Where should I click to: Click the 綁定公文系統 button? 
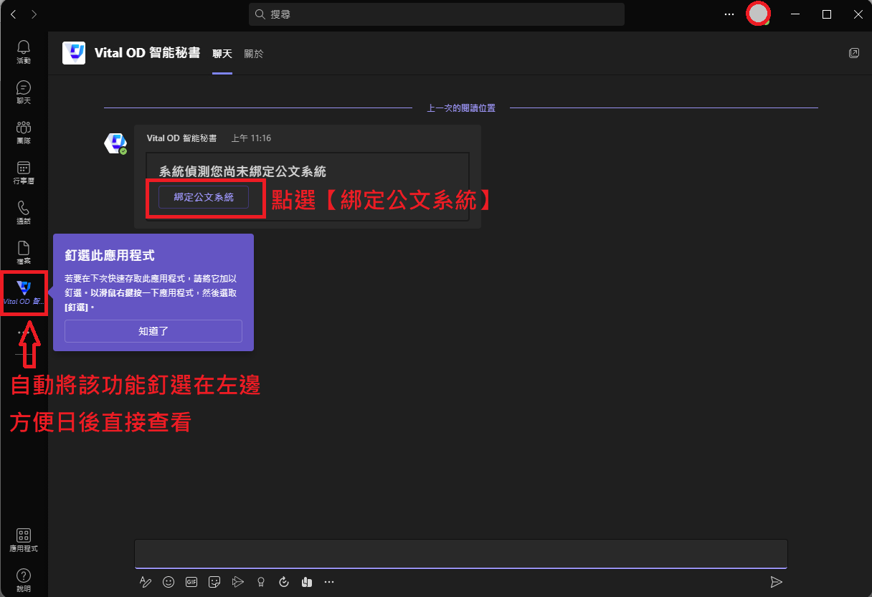coord(204,197)
